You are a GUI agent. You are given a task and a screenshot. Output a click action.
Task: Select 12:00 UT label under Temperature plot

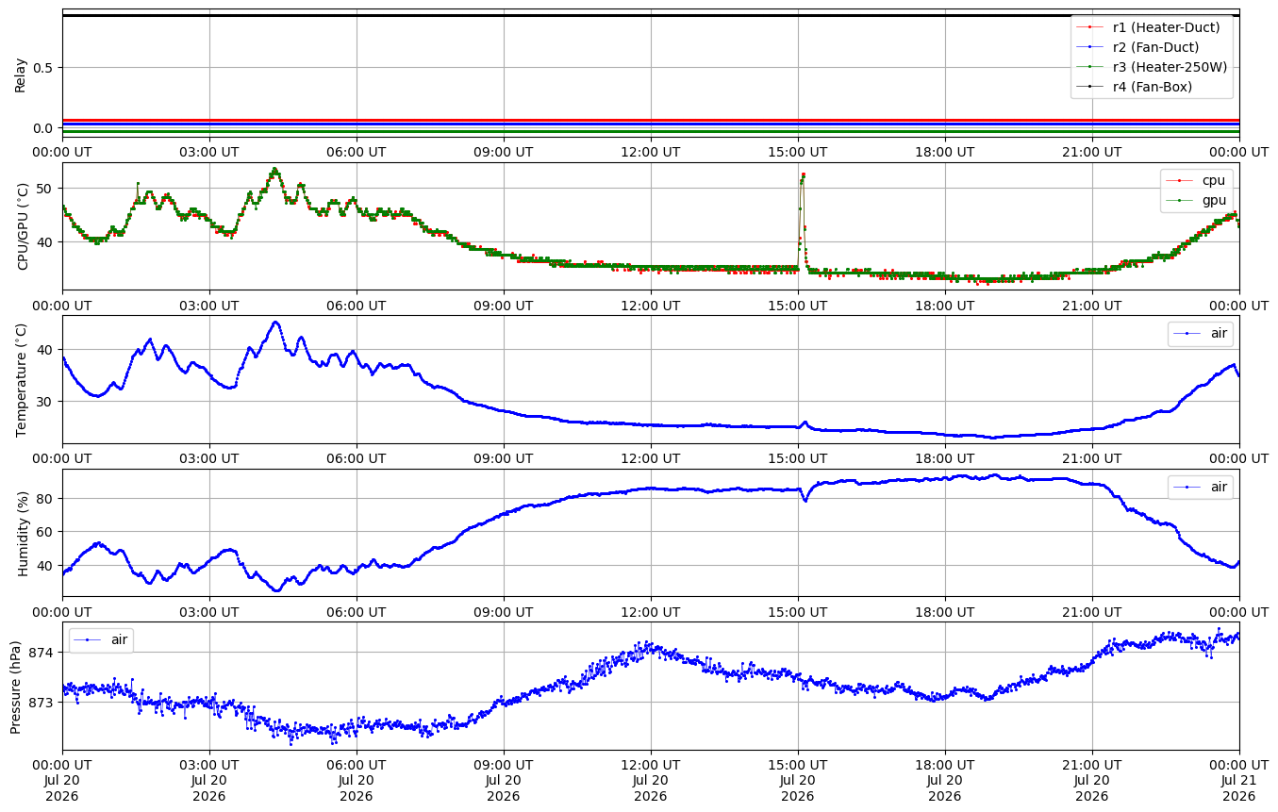pyautogui.click(x=651, y=459)
